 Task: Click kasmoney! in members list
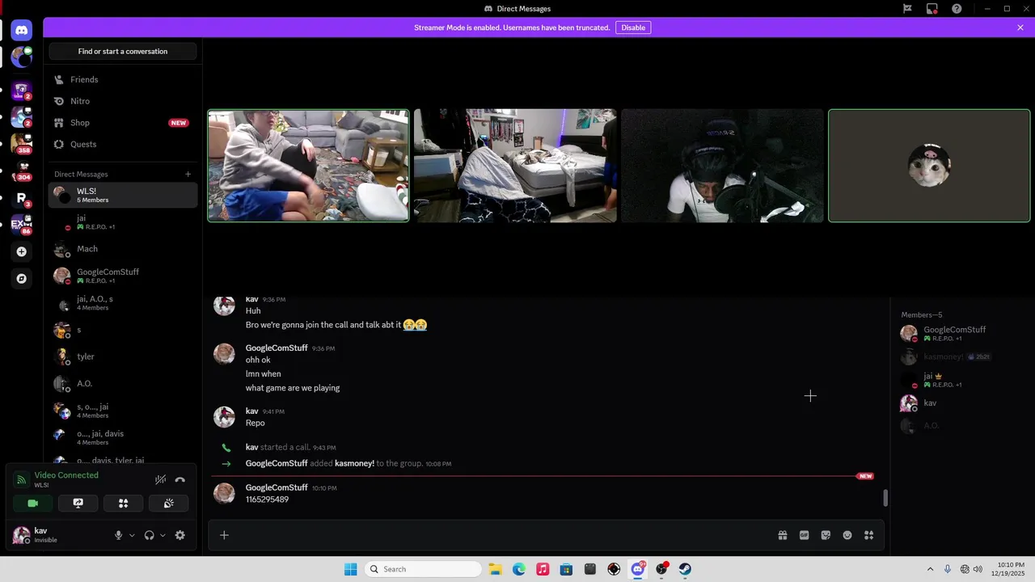[x=961, y=356]
